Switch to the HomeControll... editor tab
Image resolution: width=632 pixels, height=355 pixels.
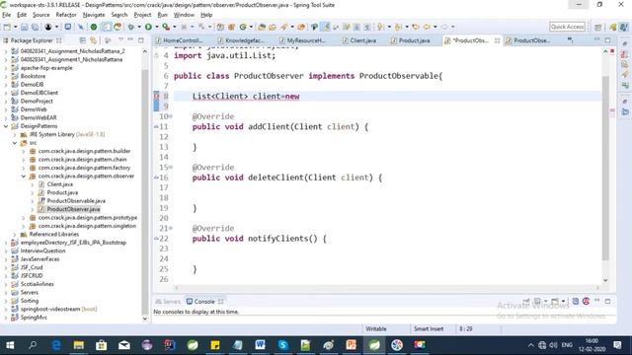[179, 40]
